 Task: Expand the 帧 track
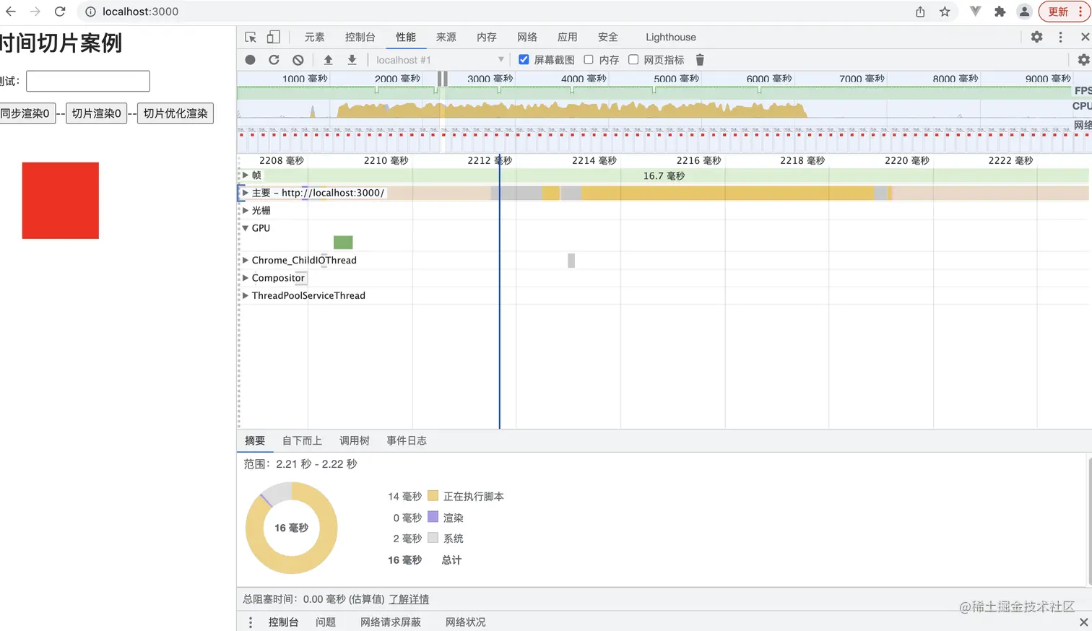tap(246, 175)
